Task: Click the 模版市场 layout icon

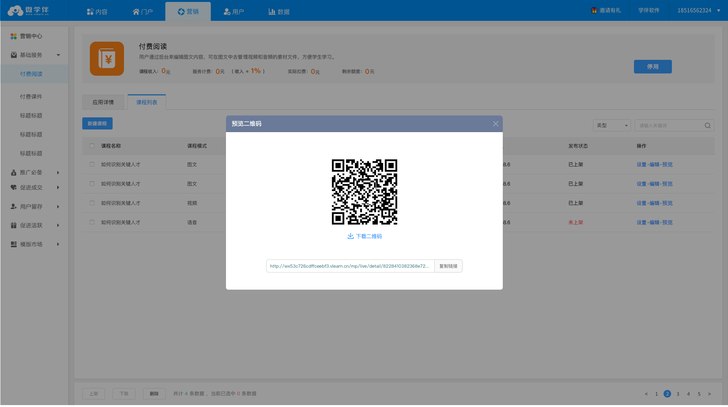Action: click(14, 244)
